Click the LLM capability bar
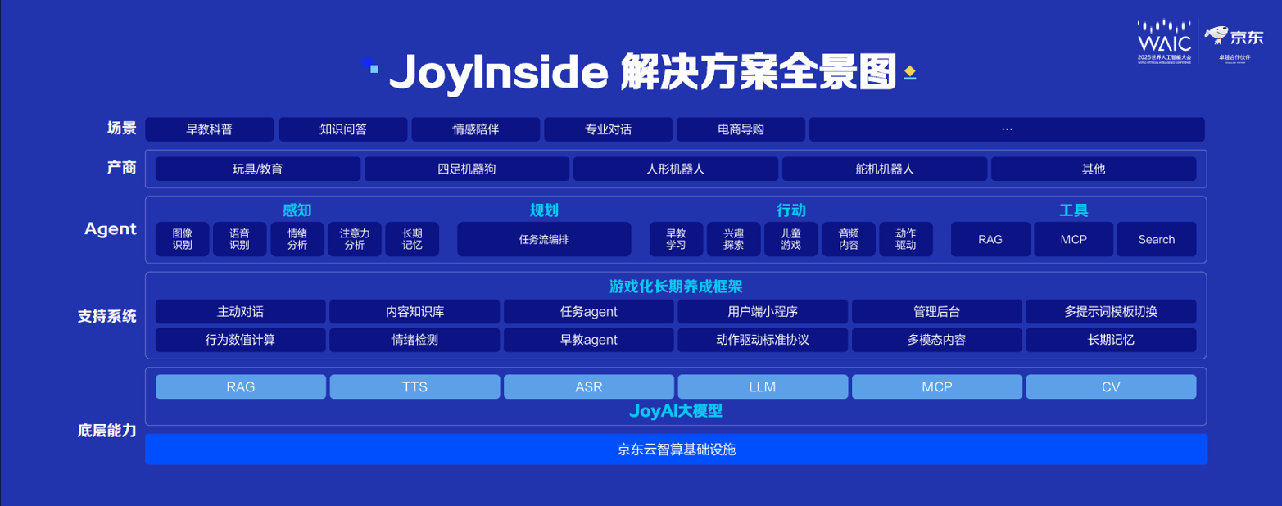The width and height of the screenshot is (1282, 506). tap(763, 386)
